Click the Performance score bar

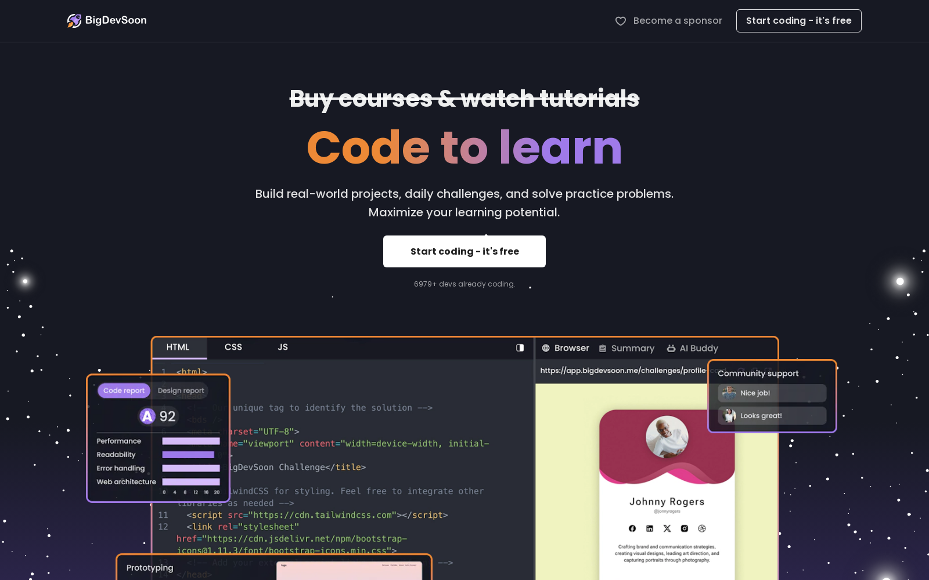[x=191, y=441]
